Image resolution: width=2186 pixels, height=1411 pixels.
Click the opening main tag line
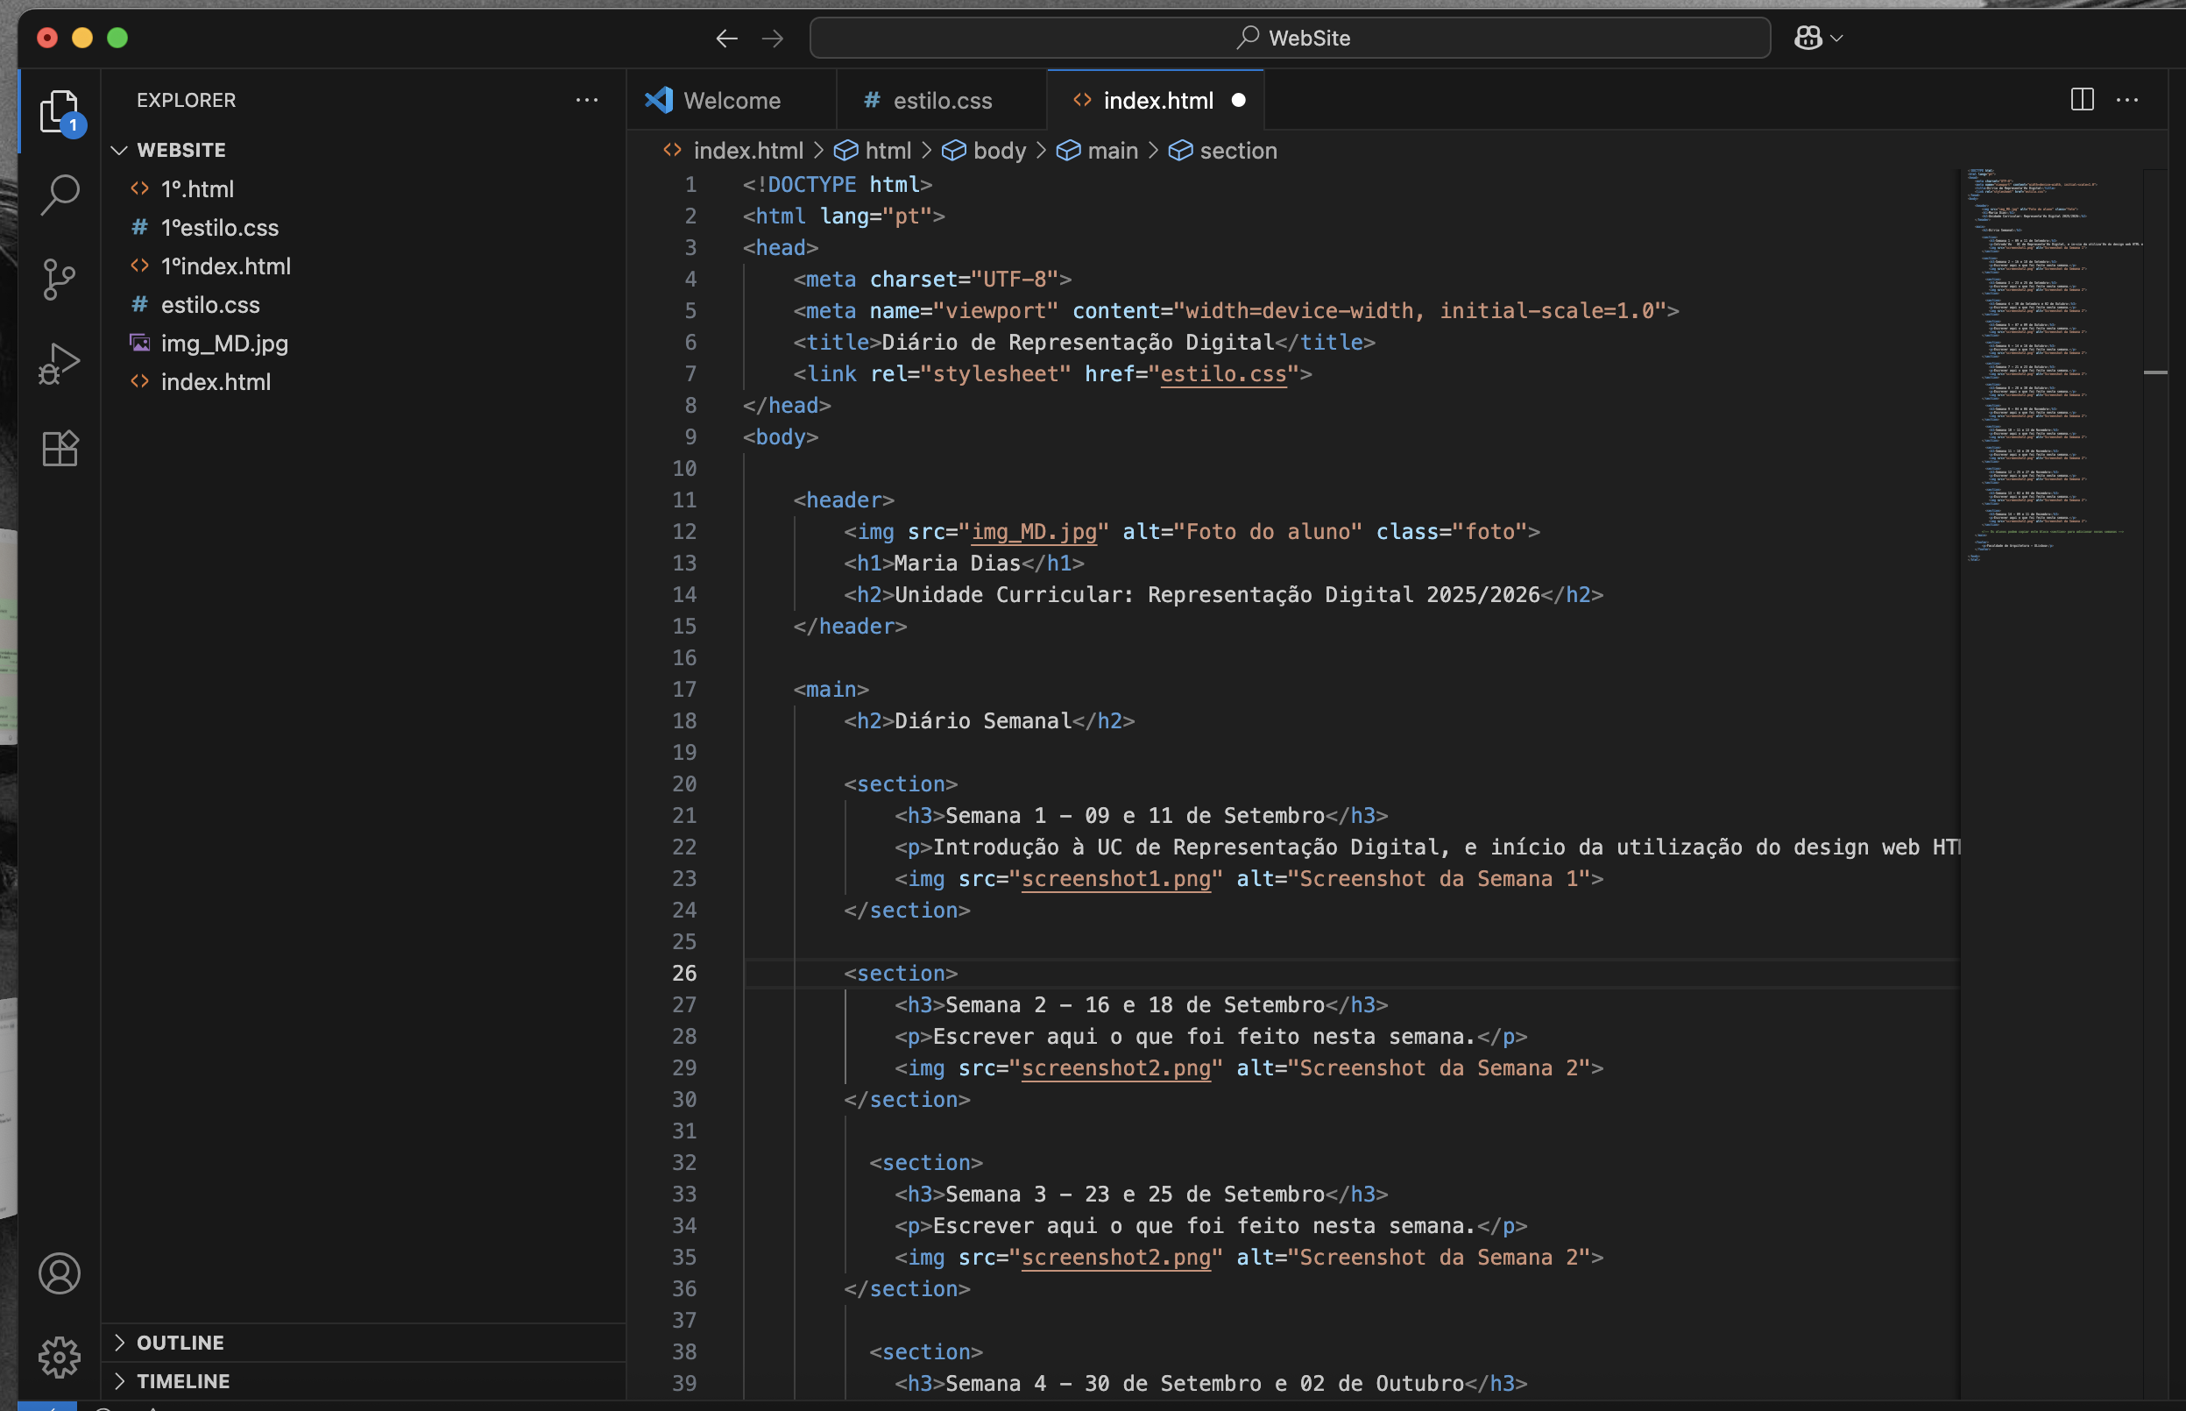[831, 689]
